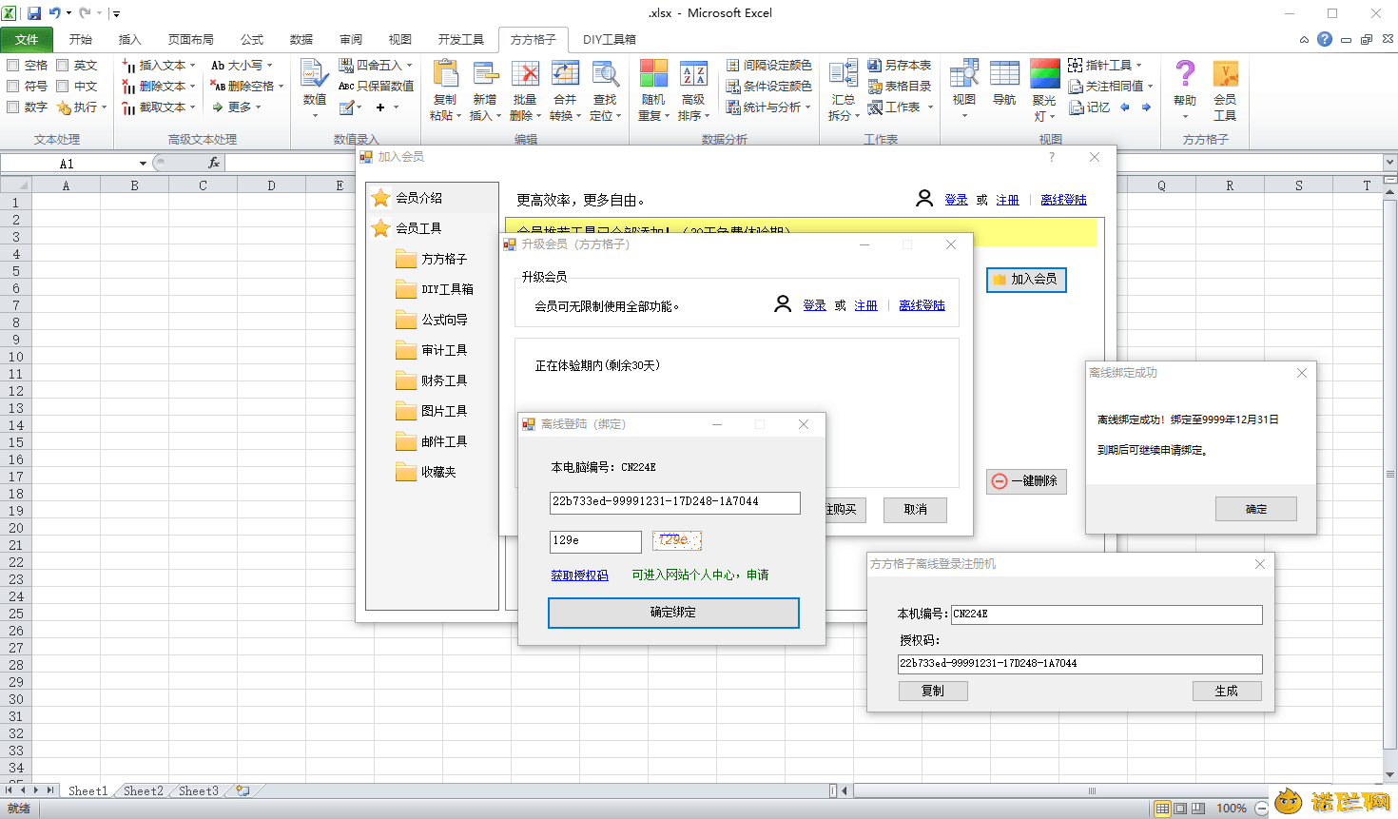The width and height of the screenshot is (1398, 819).
Task: Expand the 删除文本 dropdown
Action: 192,87
